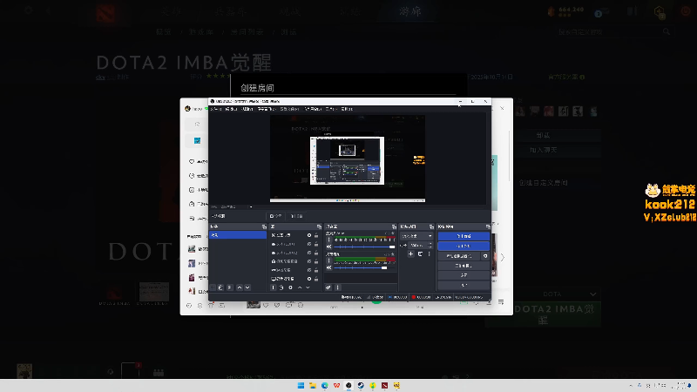This screenshot has height=392, width=697.
Task: Click the streaming button in OBS Controls
Action: point(464,236)
